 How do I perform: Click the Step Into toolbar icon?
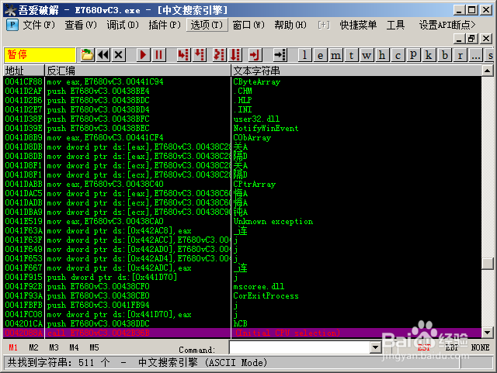[x=183, y=55]
